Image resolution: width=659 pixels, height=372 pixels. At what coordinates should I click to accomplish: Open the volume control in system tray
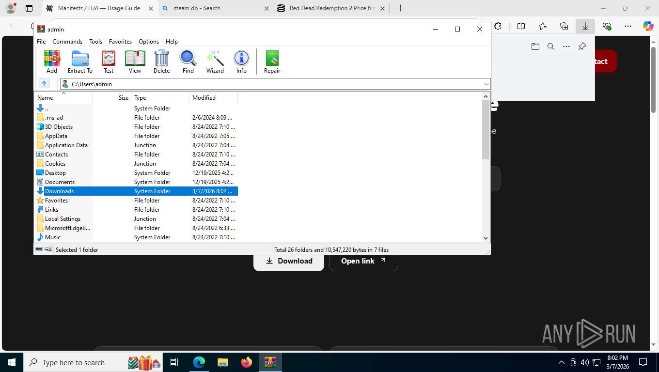(585, 362)
